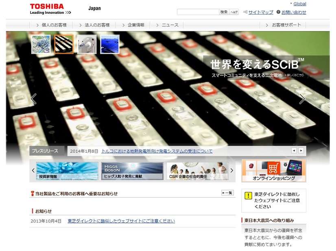Open the Higgs Boson ヒッグス粒子発見に貢献 banner
The height and width of the screenshot is (251, 336).
coord(132,171)
